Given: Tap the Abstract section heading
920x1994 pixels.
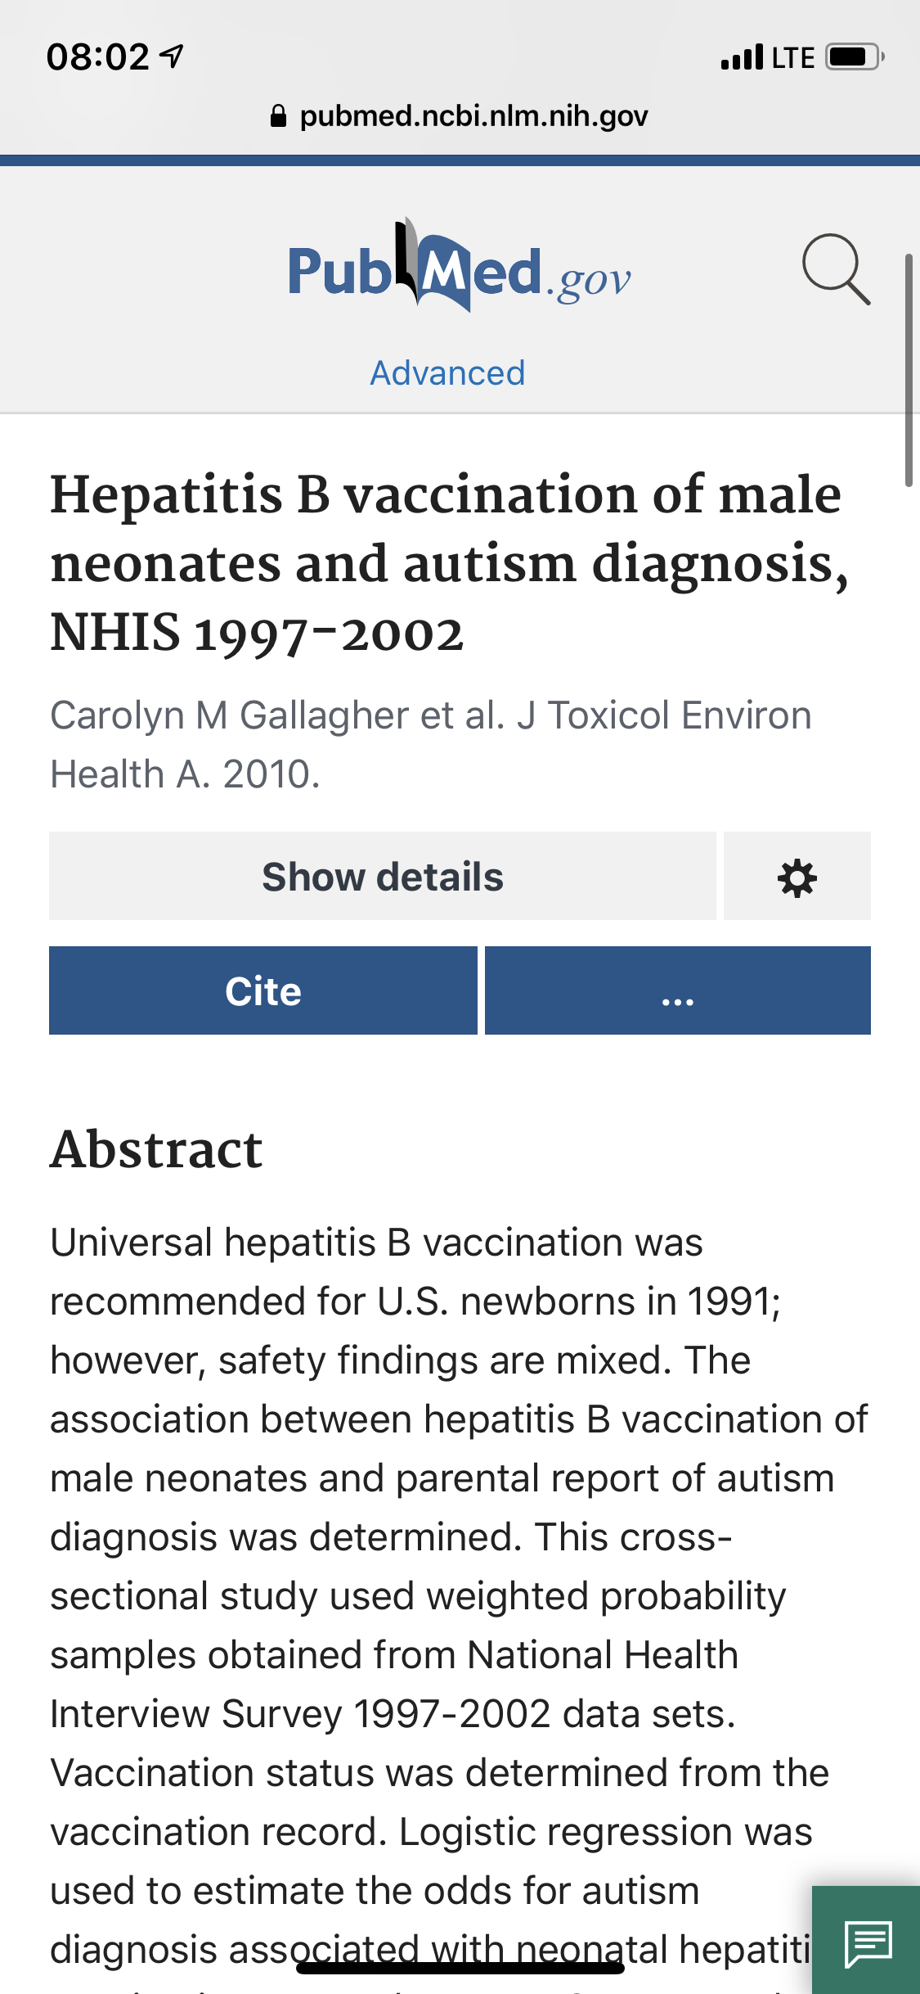Looking at the screenshot, I should tap(156, 1149).
